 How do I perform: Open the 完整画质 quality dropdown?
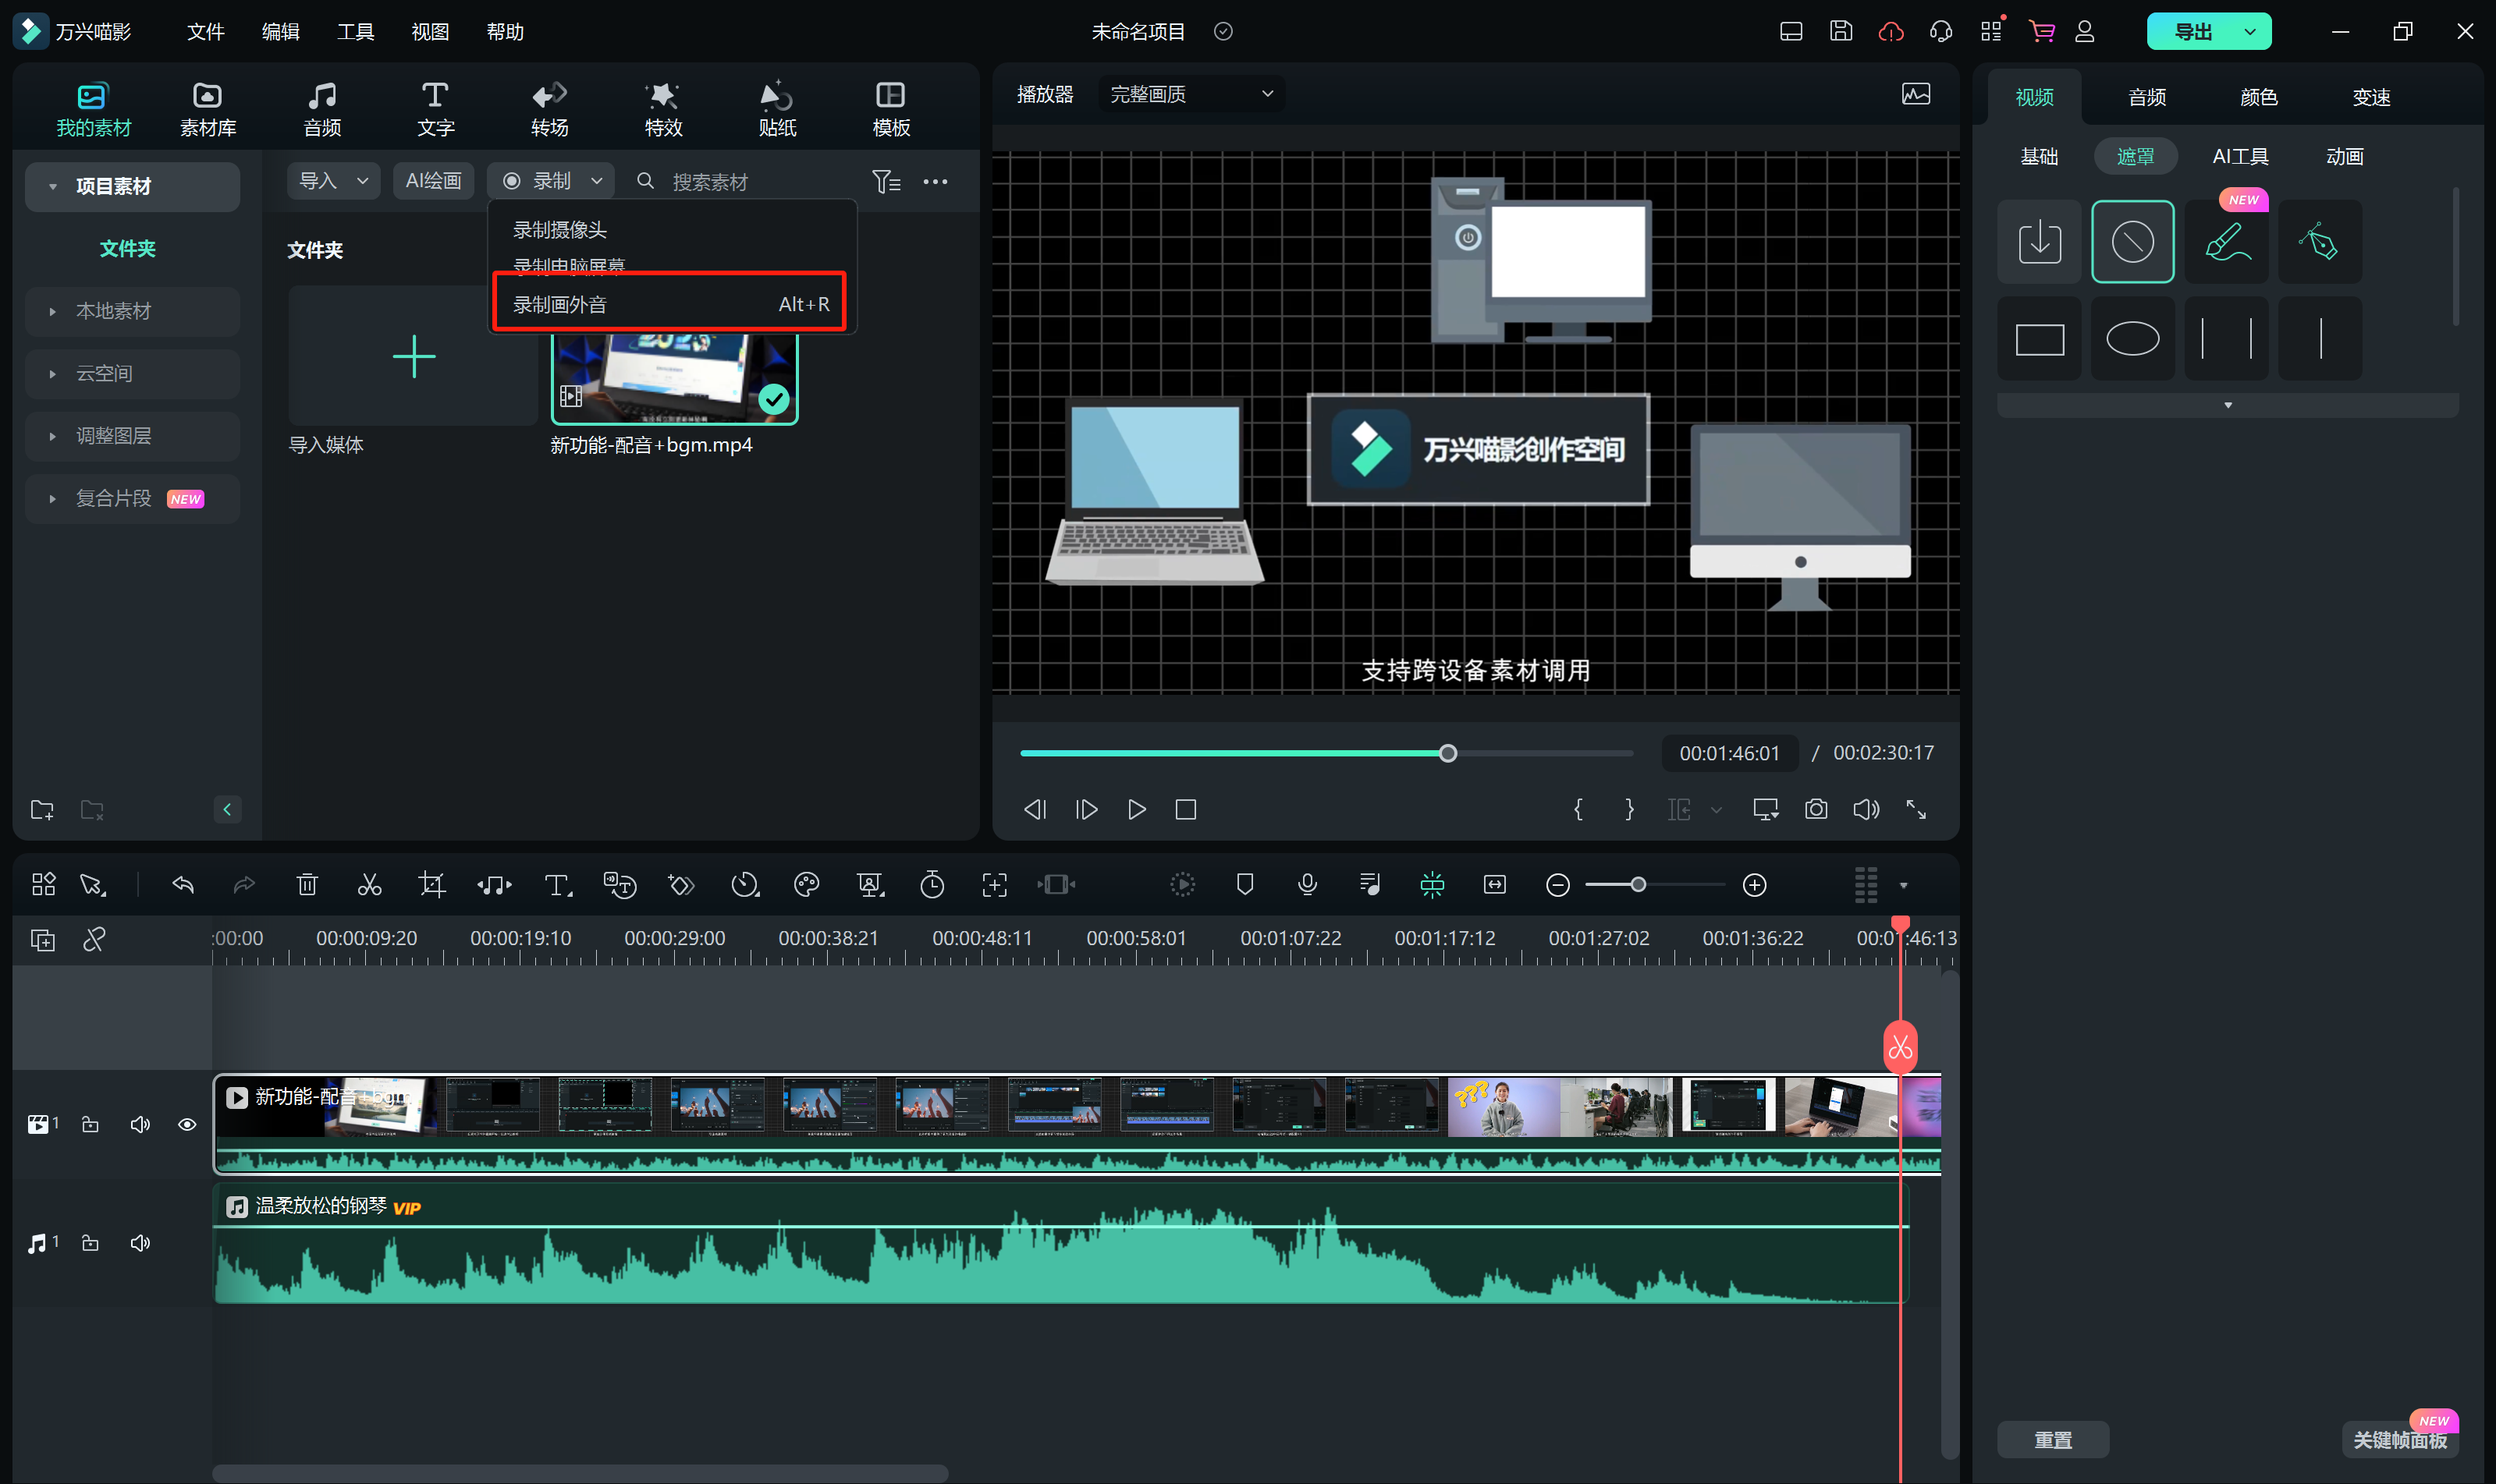pos(1191,94)
